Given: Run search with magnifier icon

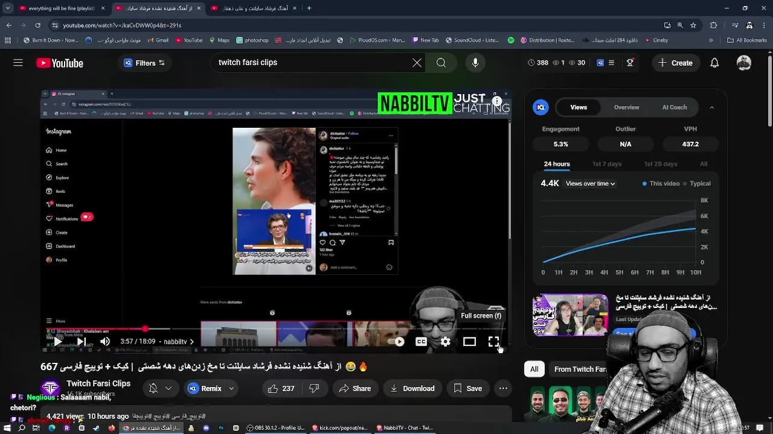Looking at the screenshot, I should 441,63.
